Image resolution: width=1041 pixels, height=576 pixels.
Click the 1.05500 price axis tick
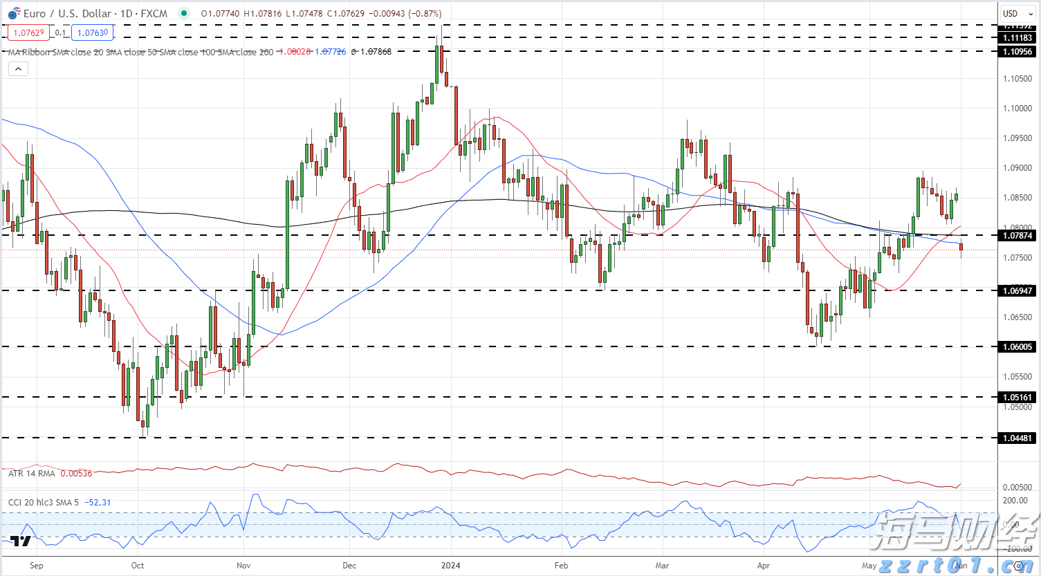coord(1017,377)
